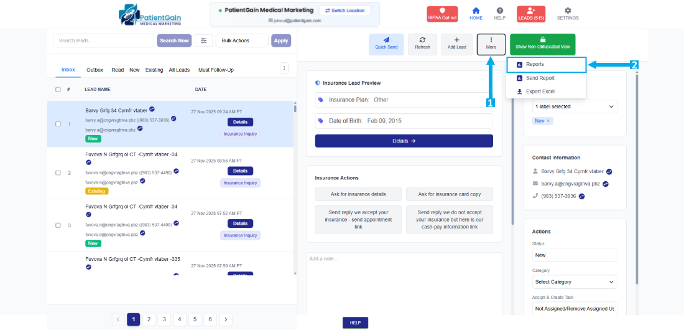Switch to the Must Follow-Up tab
Viewport: 684px width, 330px height.
pyautogui.click(x=216, y=70)
